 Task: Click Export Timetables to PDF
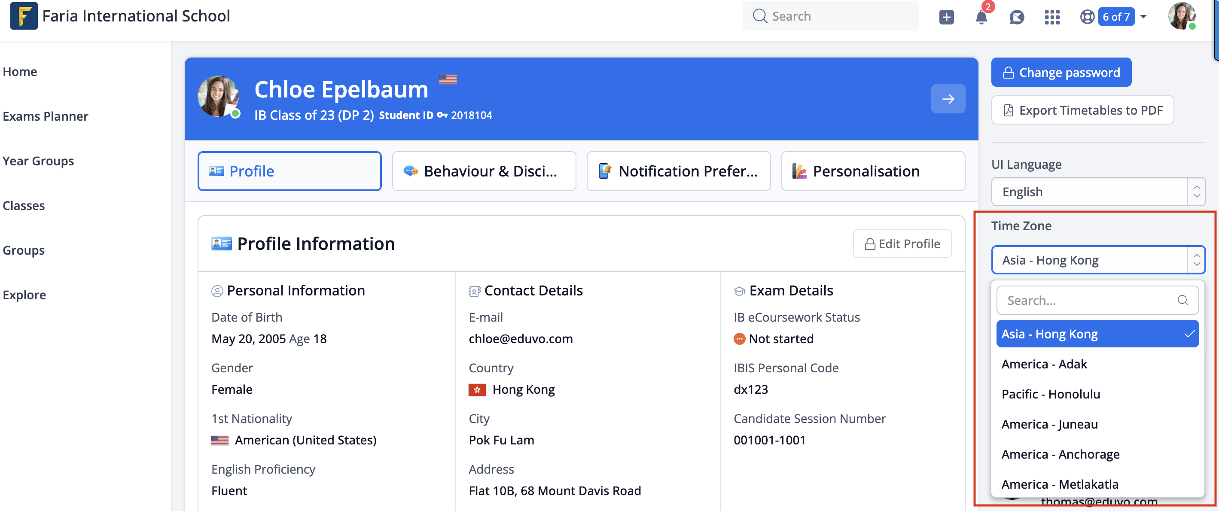pos(1082,110)
